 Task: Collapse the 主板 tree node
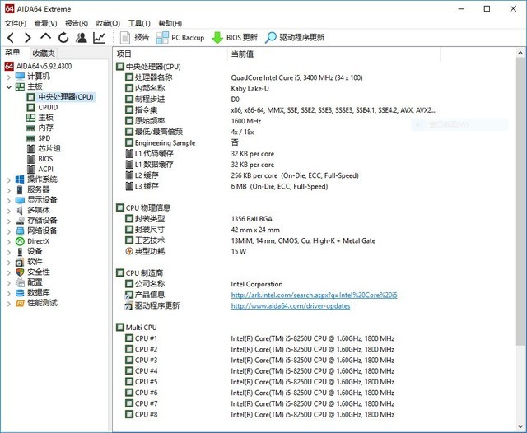9,86
